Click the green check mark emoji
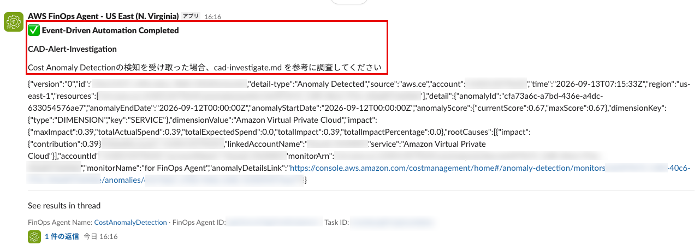700x251 pixels. coord(34,31)
